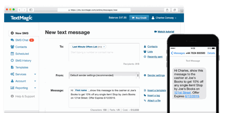Expand the Reporting submenu arrow
Image resolution: width=228 pixels, height=113 pixels.
click(35, 88)
